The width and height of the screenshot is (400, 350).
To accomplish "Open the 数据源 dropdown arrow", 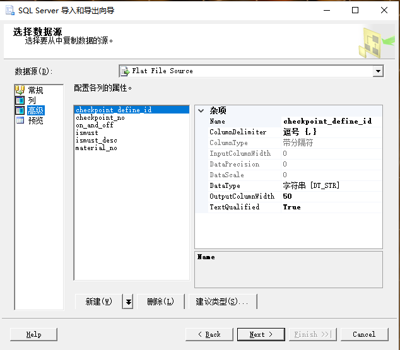I will pyautogui.click(x=378, y=71).
